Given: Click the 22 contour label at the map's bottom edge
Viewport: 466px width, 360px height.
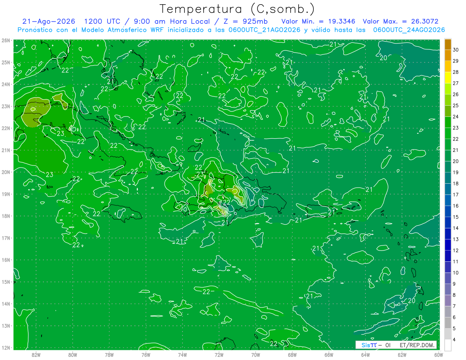Looking at the screenshot, I should [274, 343].
